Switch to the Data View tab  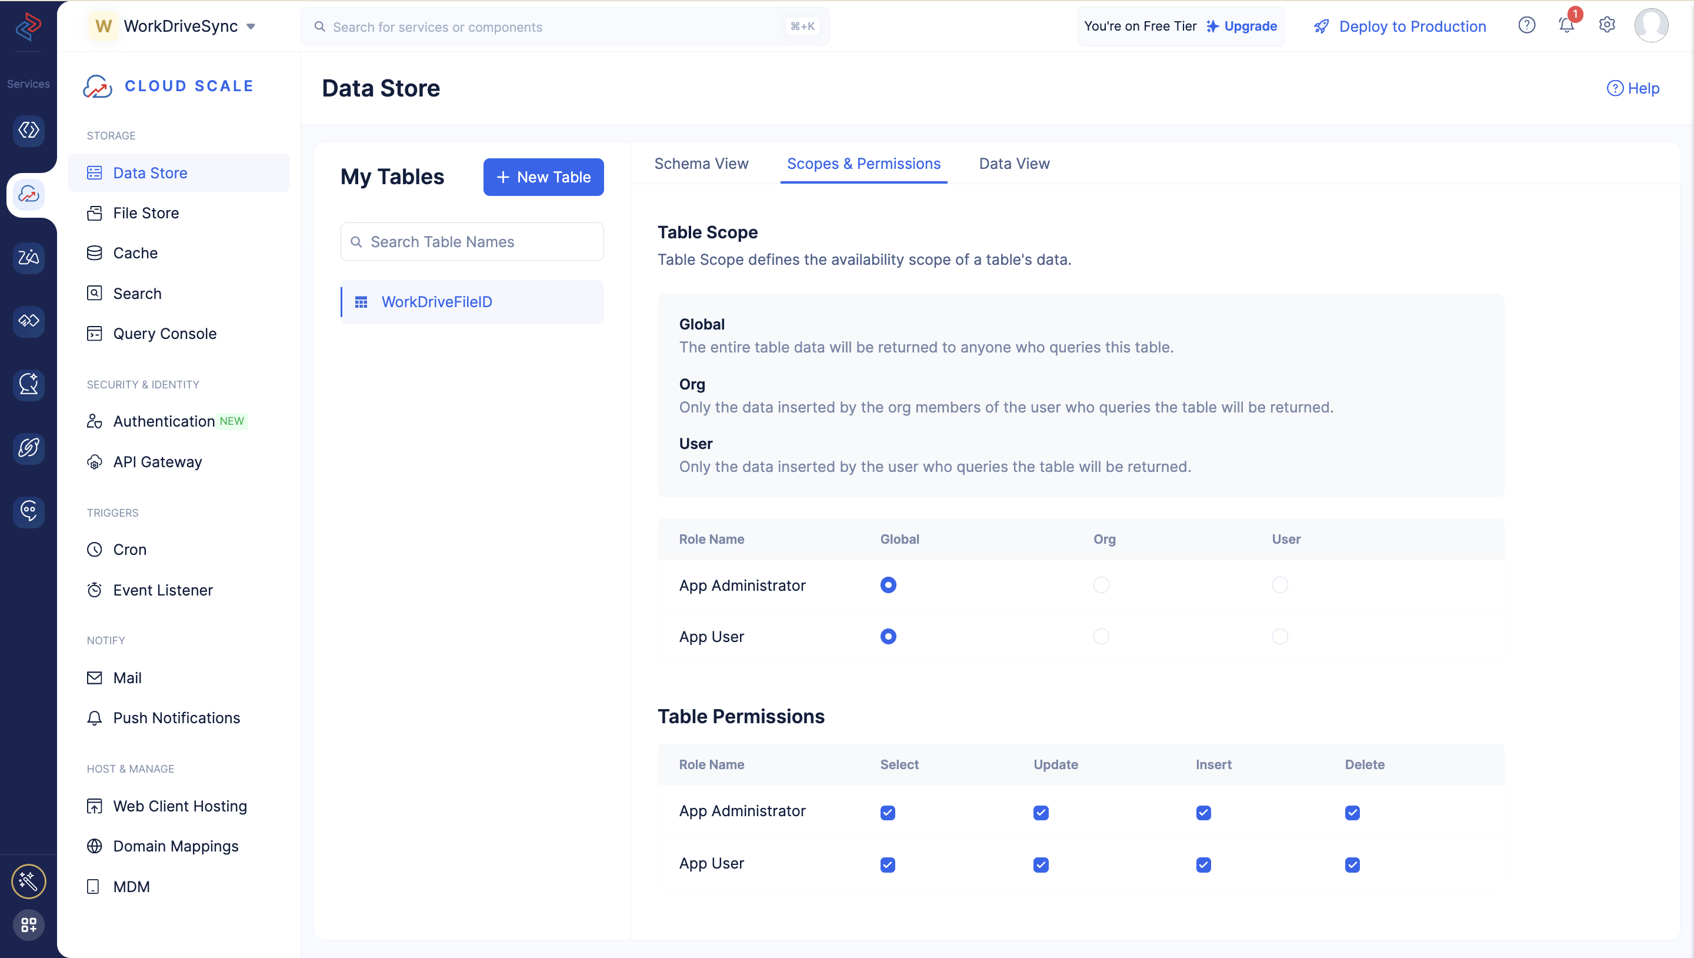point(1014,164)
